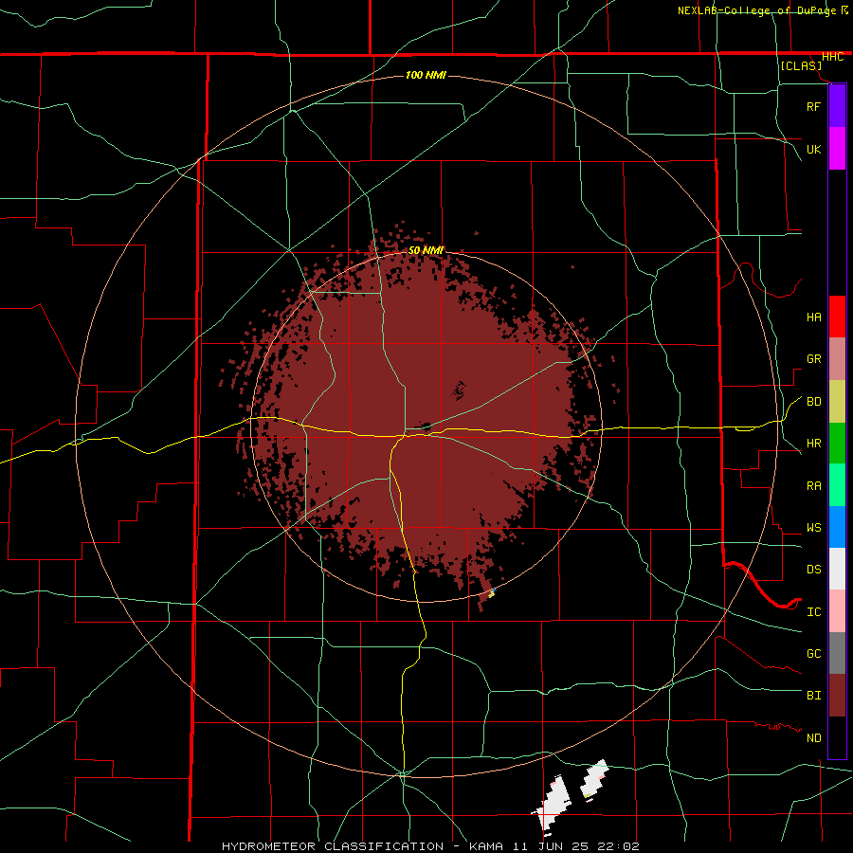853x853 pixels.
Task: Click the 'RA' legend label
Action: point(813,486)
